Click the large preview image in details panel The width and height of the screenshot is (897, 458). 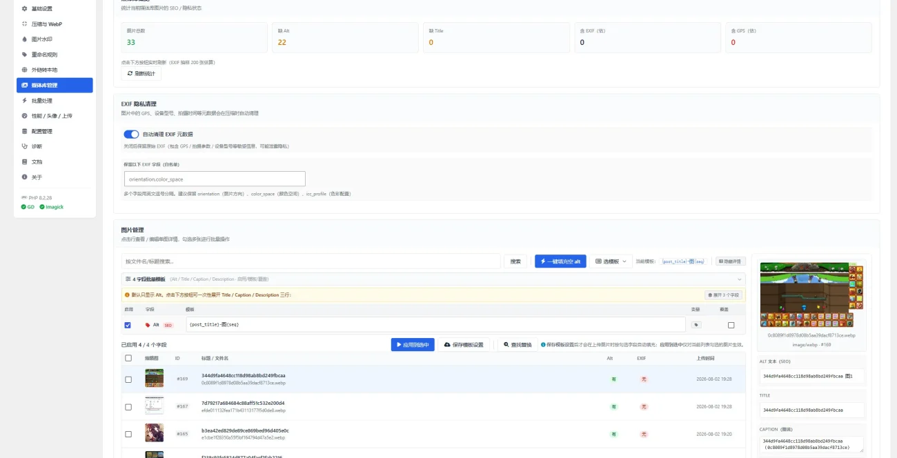[x=811, y=295]
